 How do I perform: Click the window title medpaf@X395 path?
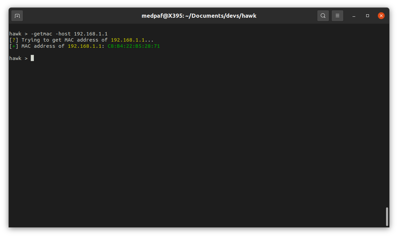point(199,16)
